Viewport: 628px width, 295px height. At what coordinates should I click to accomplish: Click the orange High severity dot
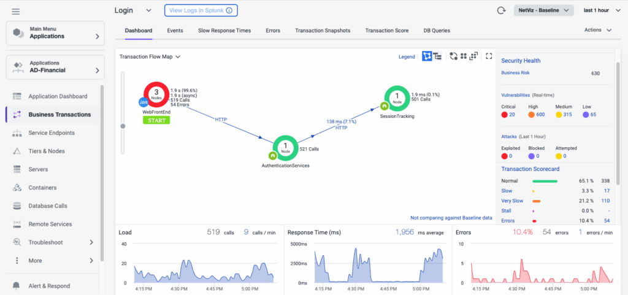tap(532, 115)
